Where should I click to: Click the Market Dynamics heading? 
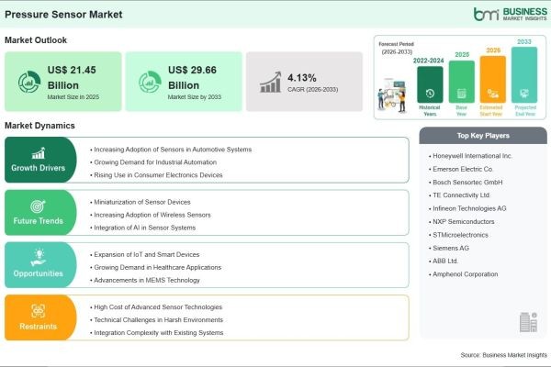click(39, 126)
